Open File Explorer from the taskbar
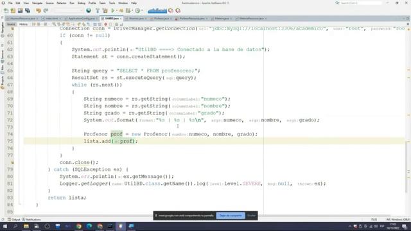The height and width of the screenshot is (231, 411). 26,226
